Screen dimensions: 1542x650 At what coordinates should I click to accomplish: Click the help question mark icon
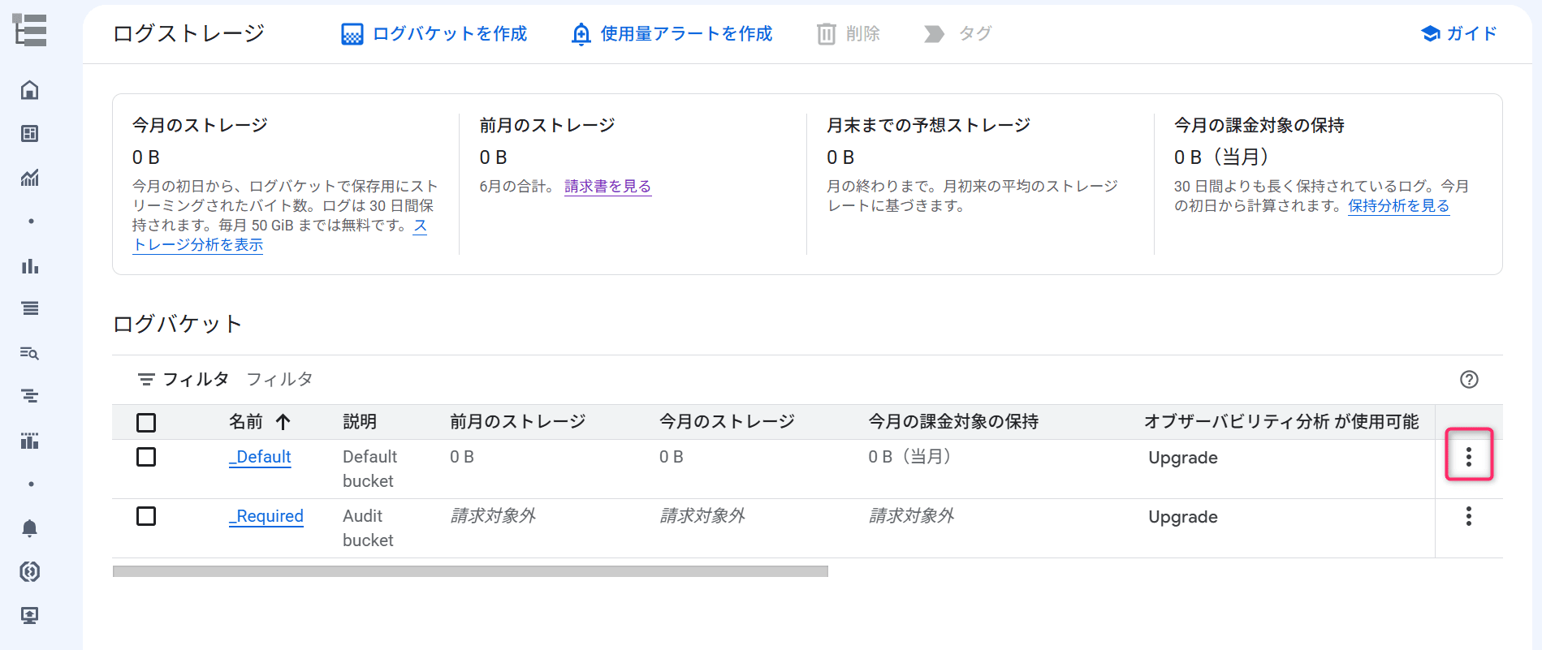(1469, 379)
